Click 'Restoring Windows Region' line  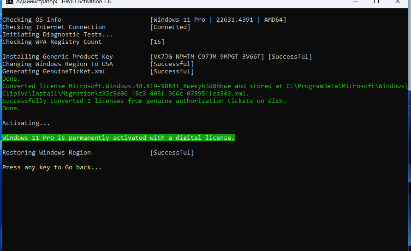(x=47, y=153)
